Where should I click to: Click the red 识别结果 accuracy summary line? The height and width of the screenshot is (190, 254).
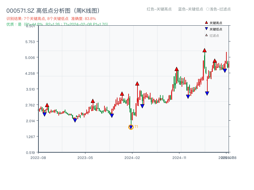click(51, 19)
